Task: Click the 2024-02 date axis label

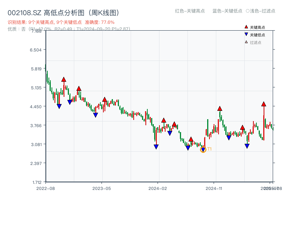Action: point(158,188)
